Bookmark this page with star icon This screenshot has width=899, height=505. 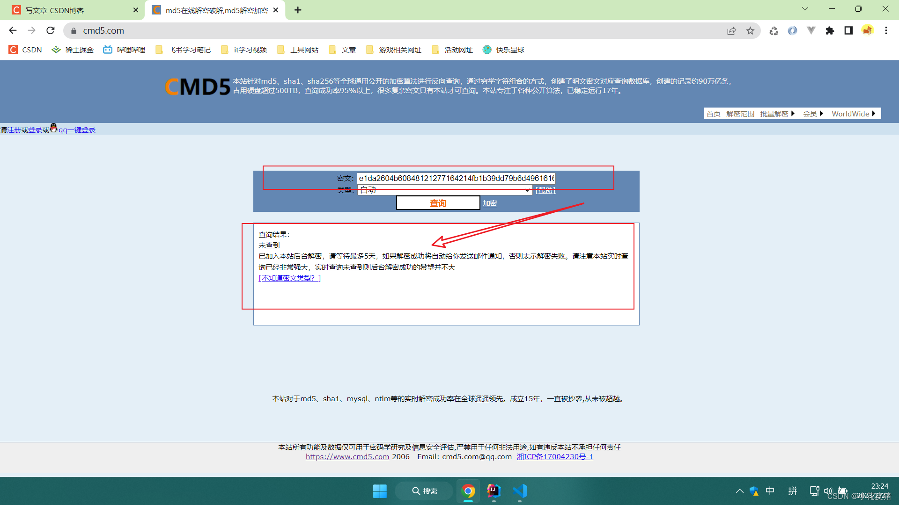[750, 30]
